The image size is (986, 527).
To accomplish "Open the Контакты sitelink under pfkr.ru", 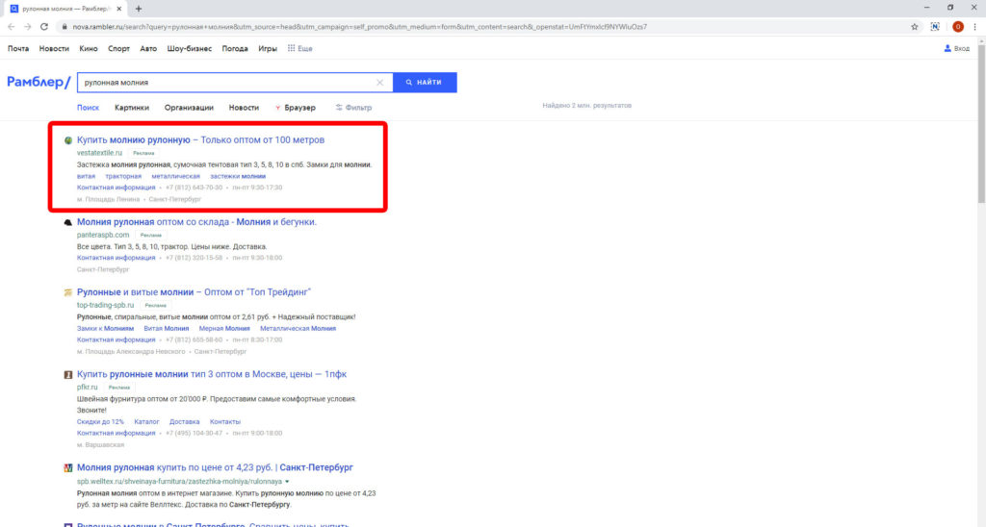I will (225, 422).
